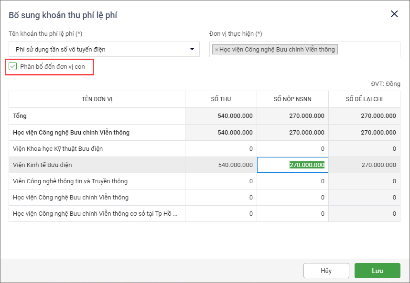Screen dimensions: 410x283
Task: Click Số thu column header
Action: point(221,99)
